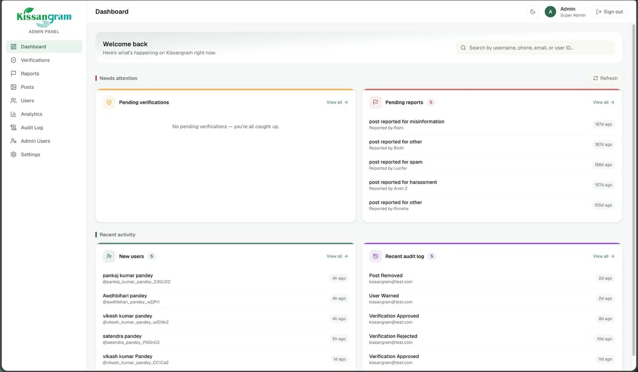Open the Analytics section
Image resolution: width=638 pixels, height=372 pixels.
click(44, 114)
